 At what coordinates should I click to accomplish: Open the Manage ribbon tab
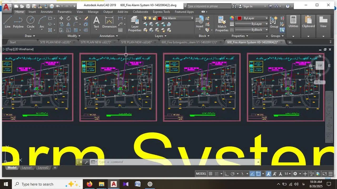pos(93,12)
